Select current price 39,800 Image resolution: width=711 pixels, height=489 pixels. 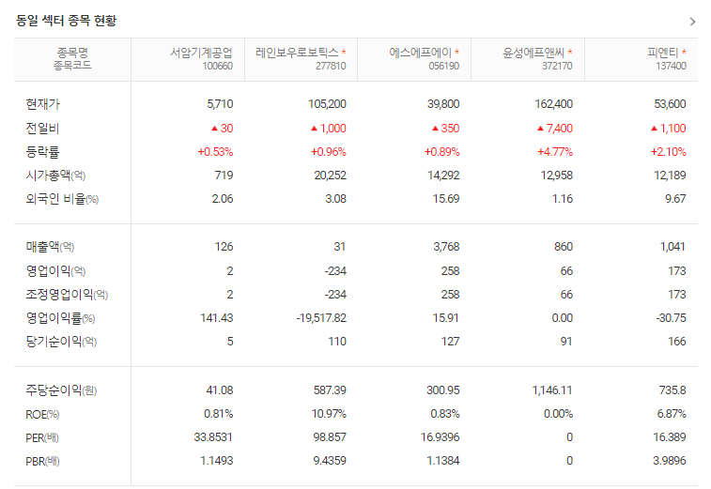point(443,104)
